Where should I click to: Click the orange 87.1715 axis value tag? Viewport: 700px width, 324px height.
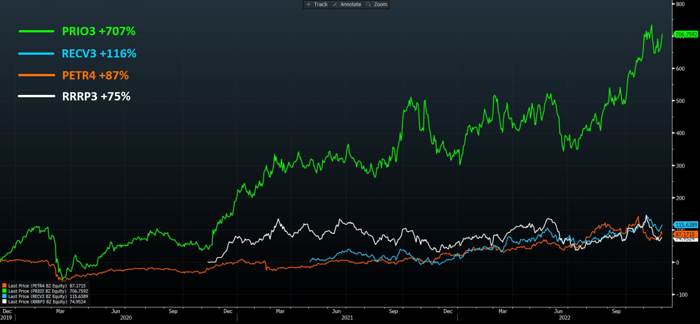[686, 234]
